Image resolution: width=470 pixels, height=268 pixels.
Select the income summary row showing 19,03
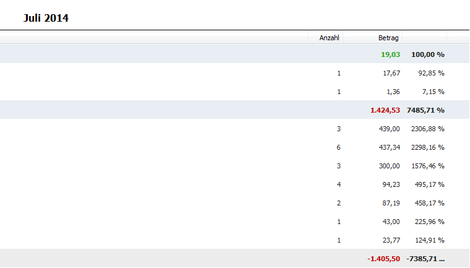[x=235, y=54]
